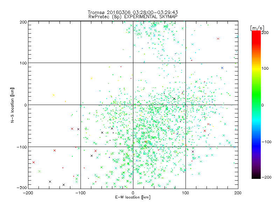Click the E-W axis tick label "200"
The image size is (280, 210).
pos(238,193)
